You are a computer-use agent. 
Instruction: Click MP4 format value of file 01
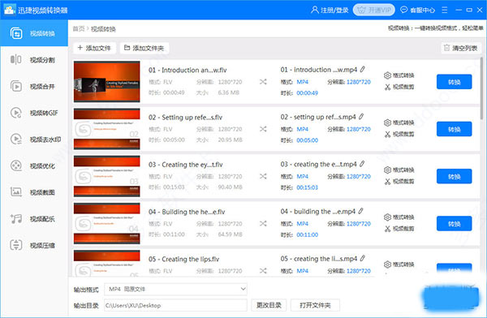tap(302, 82)
